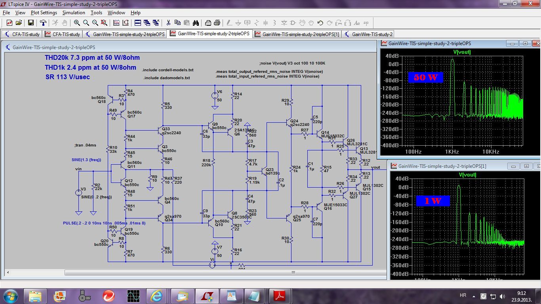Click the Copy icon in the toolbar
Image resolution: width=541 pixels, height=304 pixels.
point(177,23)
